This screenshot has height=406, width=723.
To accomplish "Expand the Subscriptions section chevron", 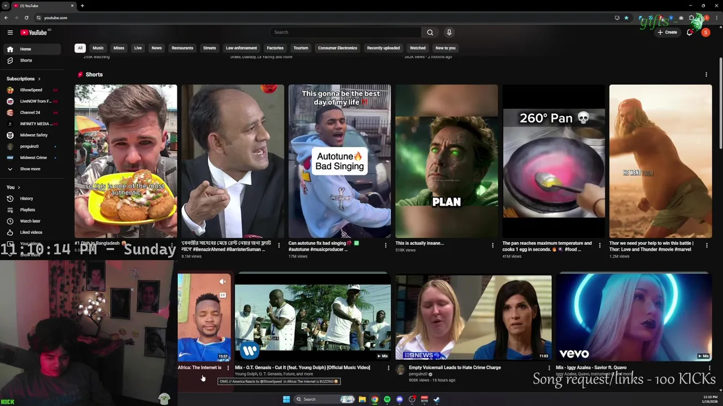I will pos(39,78).
